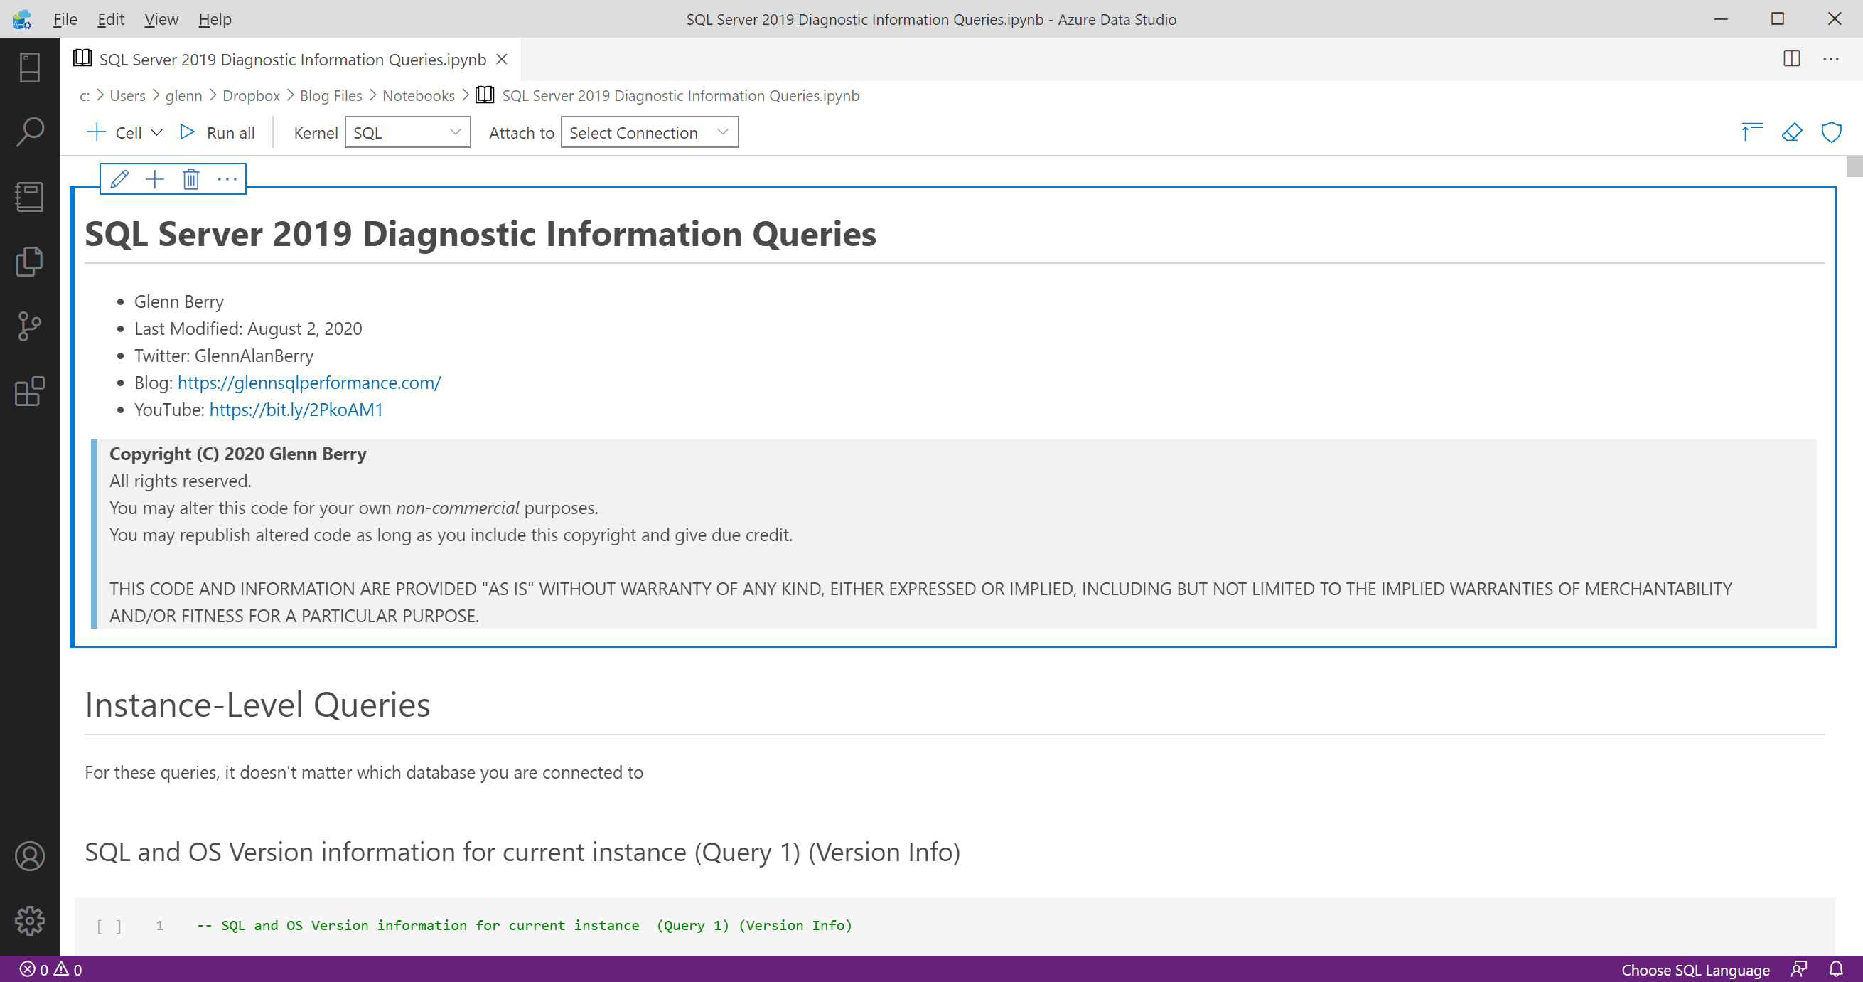Expand the Select Connection dropdown
This screenshot has width=1863, height=982.
tap(649, 132)
